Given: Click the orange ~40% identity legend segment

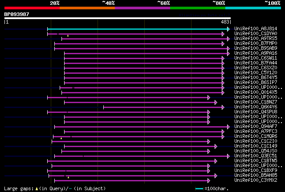Looking at the screenshot, I should (x=87, y=8).
